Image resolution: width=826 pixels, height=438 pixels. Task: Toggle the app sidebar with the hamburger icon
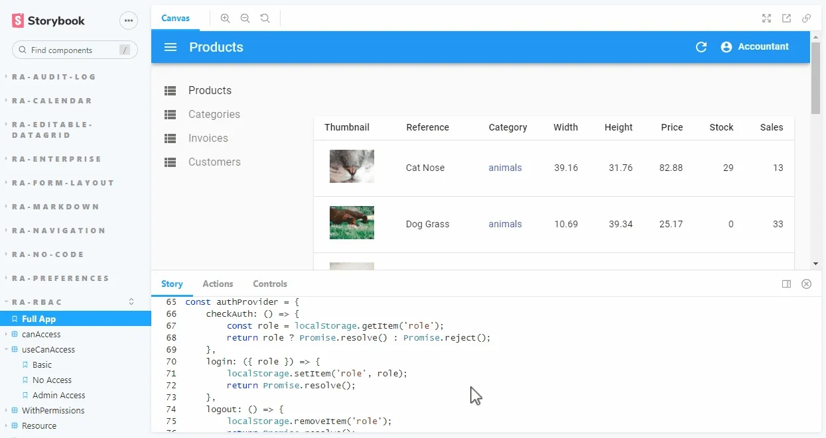point(170,46)
